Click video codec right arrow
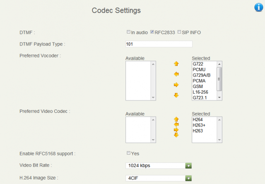The image size is (265, 184). (176, 130)
